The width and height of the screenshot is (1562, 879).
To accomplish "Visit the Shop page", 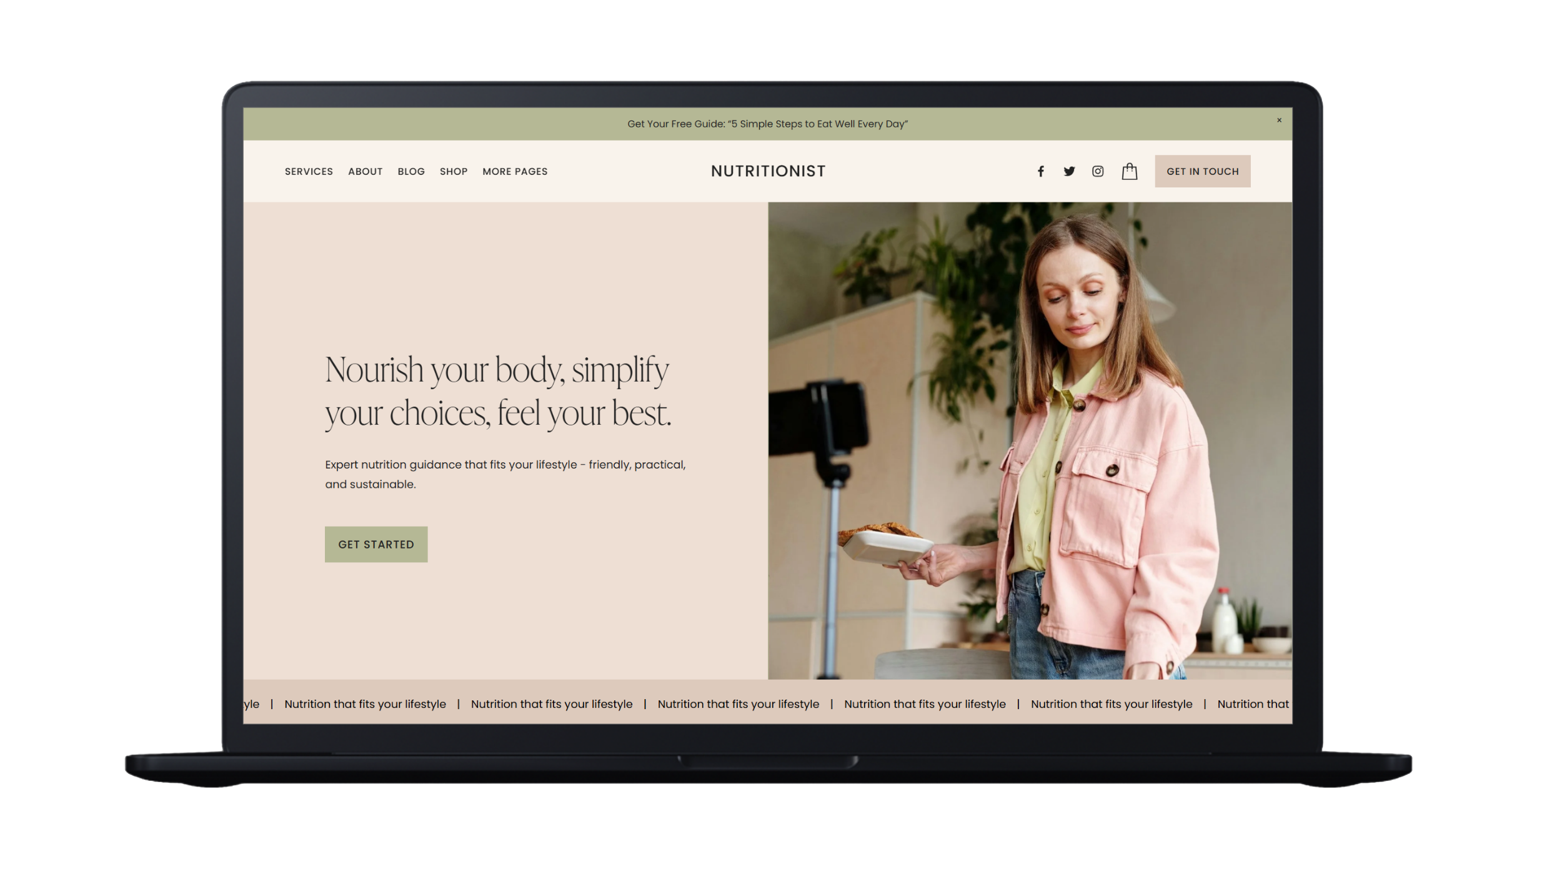I will coord(453,171).
